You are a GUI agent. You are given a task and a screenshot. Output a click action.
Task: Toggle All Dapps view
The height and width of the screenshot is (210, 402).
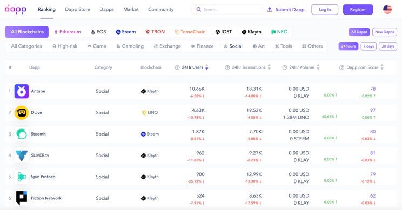(x=359, y=32)
